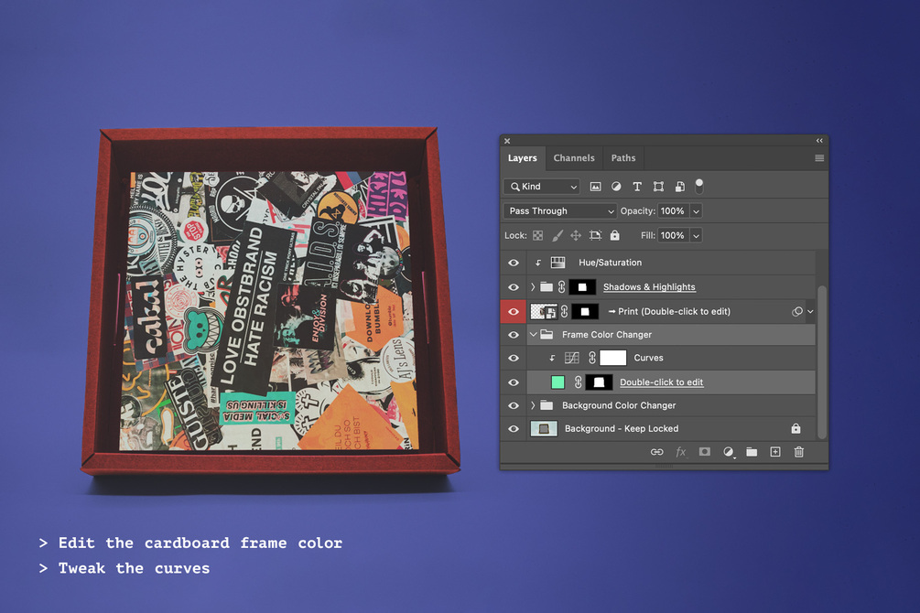Click green color fill swatch thumbnail
920x613 pixels.
(x=557, y=382)
